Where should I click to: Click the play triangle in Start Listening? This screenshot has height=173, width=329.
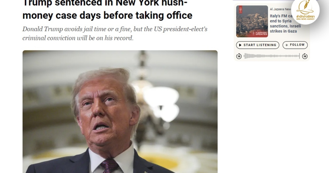tap(240, 45)
